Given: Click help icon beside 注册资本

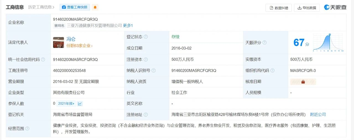Looking at the screenshot, I should pyautogui.click(x=146, y=59).
